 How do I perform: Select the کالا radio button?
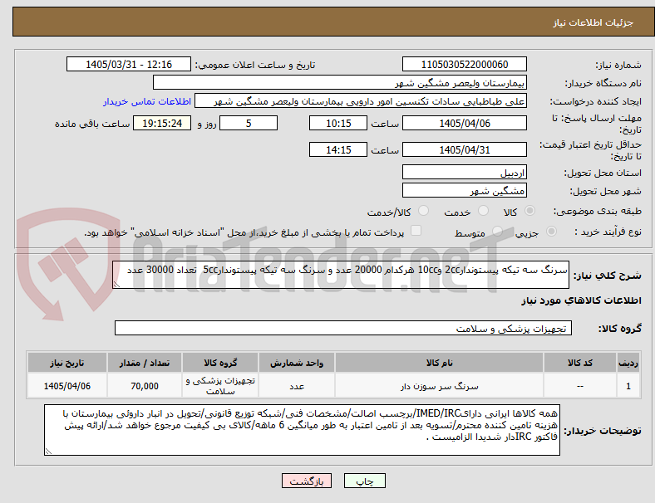529,211
